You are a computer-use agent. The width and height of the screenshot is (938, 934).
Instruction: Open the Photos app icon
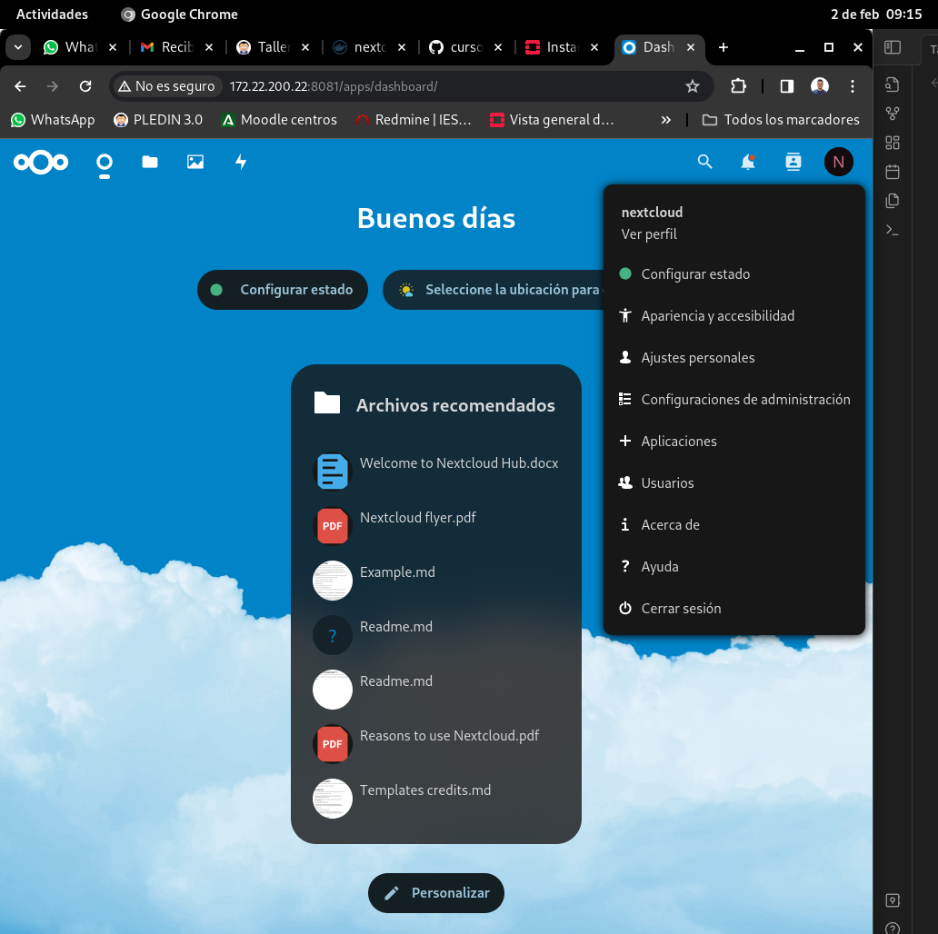(x=195, y=162)
